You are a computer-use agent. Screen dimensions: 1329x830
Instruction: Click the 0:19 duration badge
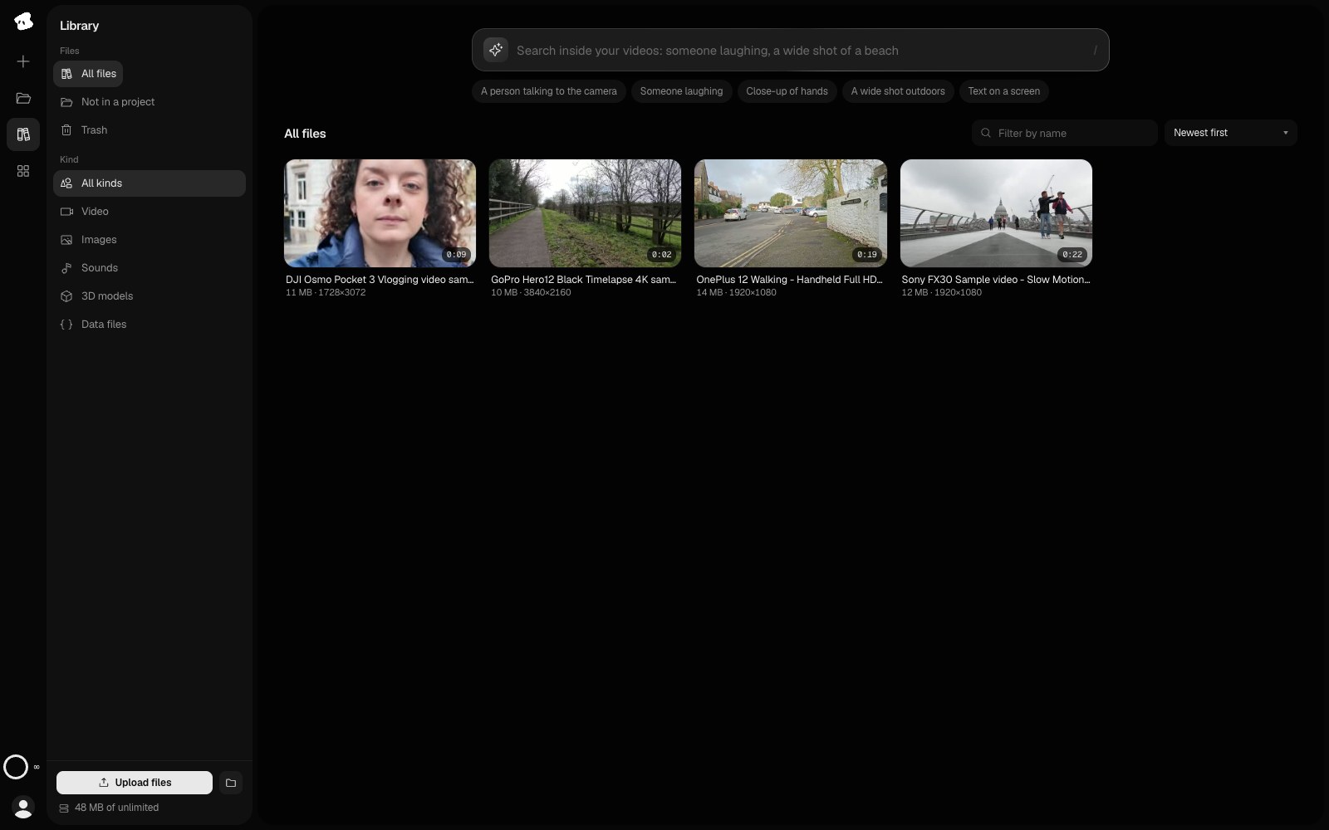tap(867, 255)
